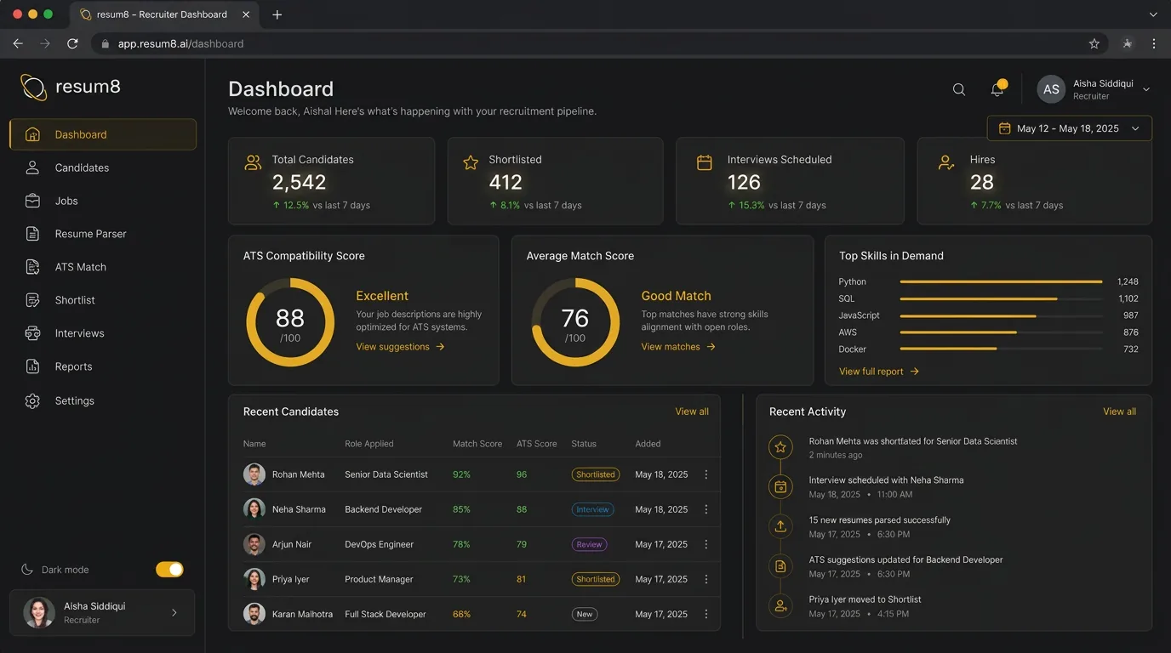Click the person icon for Priya Iyer moved
Screen dimensions: 1171x653
tap(780, 605)
